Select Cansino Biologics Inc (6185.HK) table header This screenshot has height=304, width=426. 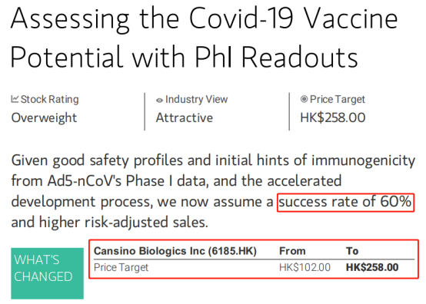(x=175, y=251)
